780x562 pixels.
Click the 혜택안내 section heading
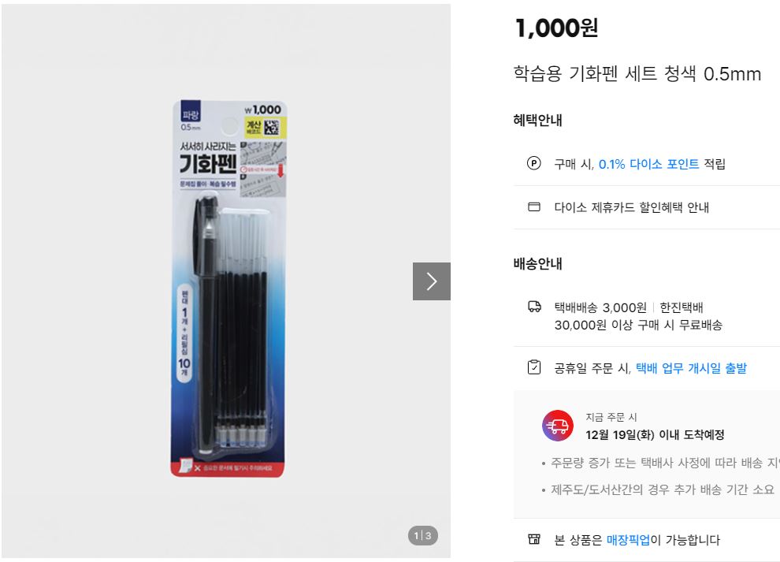(537, 120)
